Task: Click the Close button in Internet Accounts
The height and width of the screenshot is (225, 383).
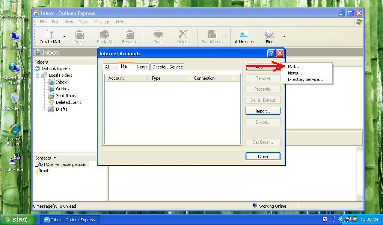Action: pyautogui.click(x=263, y=157)
